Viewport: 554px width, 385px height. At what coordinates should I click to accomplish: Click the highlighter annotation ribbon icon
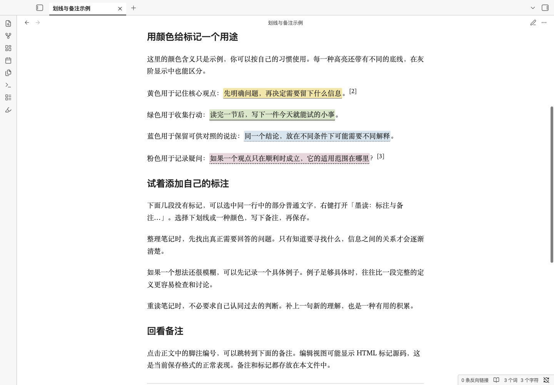tap(8, 110)
